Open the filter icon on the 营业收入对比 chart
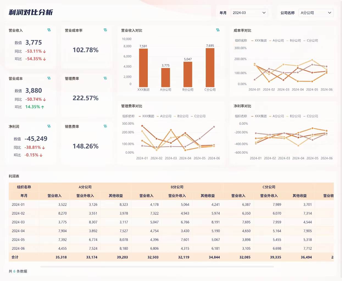 click(218, 30)
